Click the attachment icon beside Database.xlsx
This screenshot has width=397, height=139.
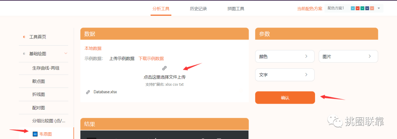(88, 92)
